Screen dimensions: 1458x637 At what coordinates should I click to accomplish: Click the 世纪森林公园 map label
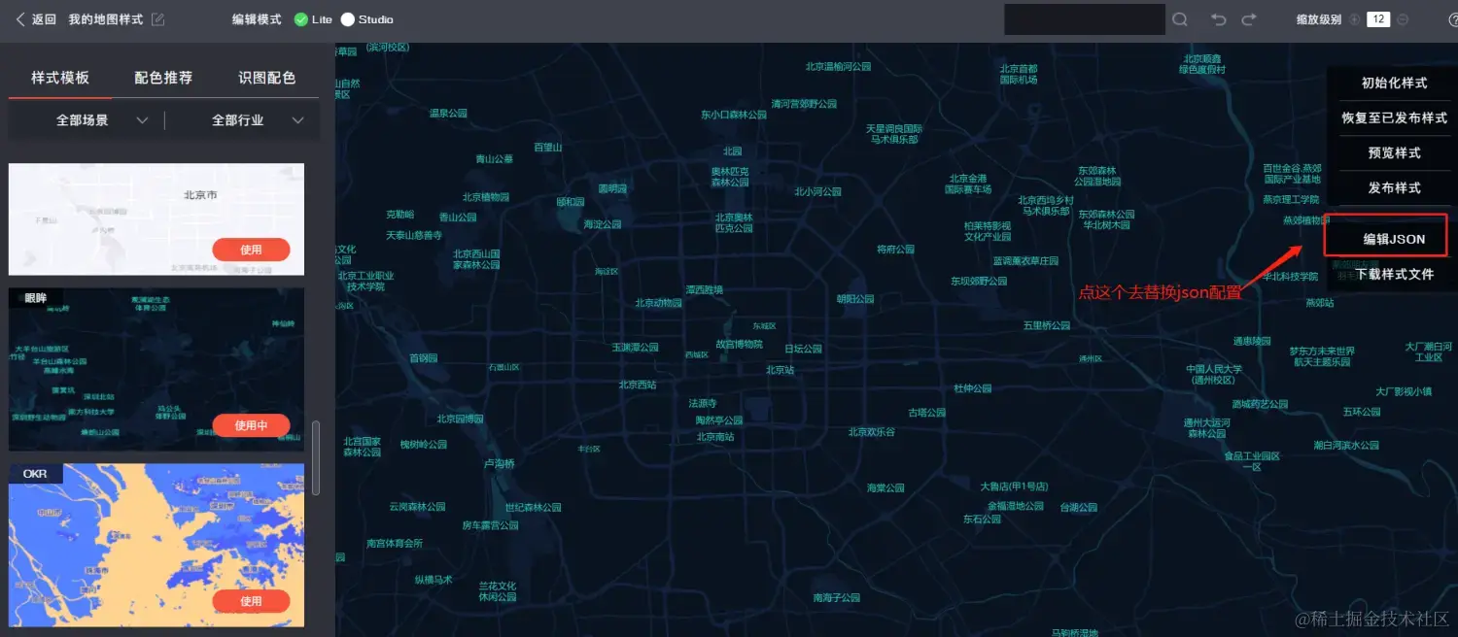click(533, 507)
